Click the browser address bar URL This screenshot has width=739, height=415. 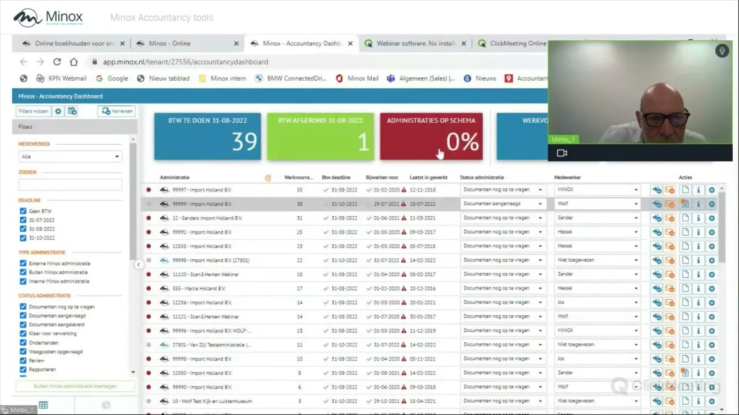coord(185,62)
